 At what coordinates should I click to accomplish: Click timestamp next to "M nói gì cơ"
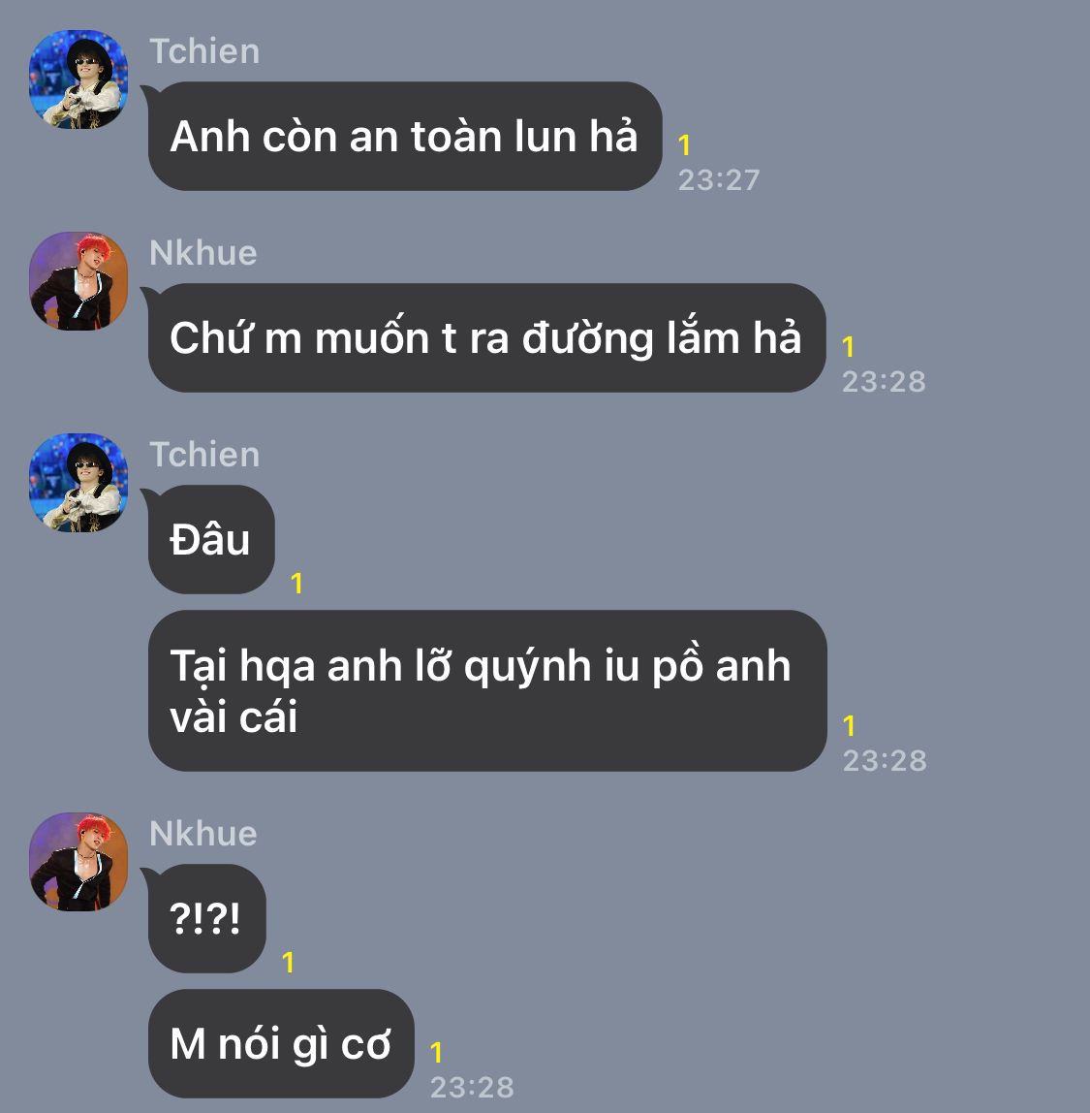click(x=472, y=1088)
